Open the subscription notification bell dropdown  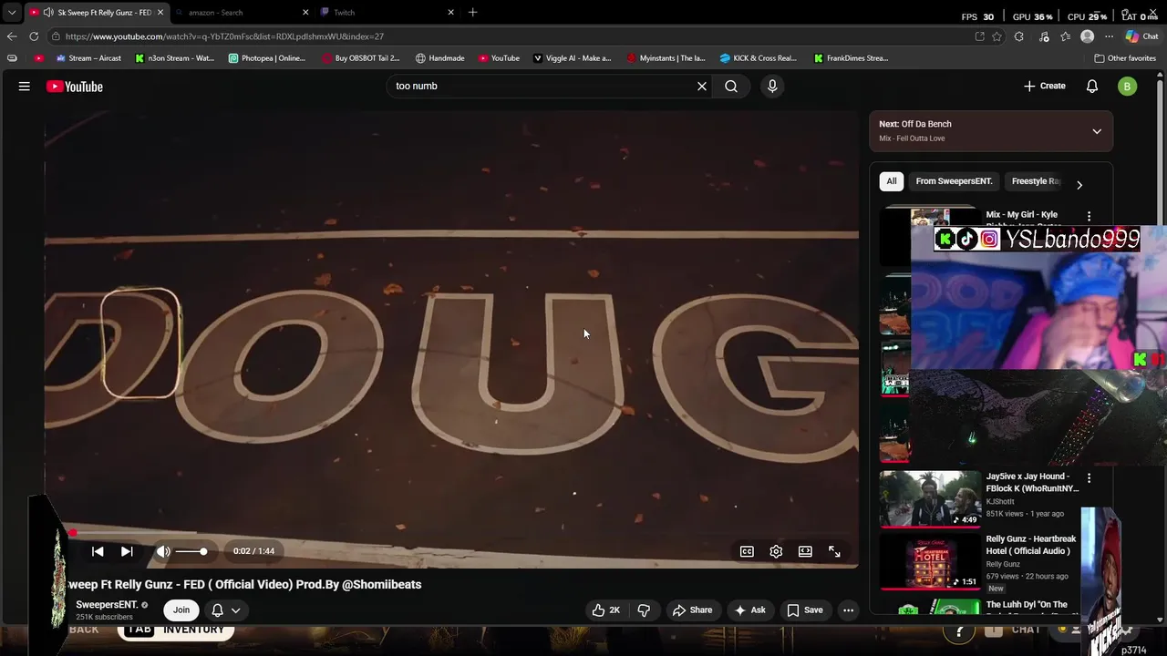225,610
